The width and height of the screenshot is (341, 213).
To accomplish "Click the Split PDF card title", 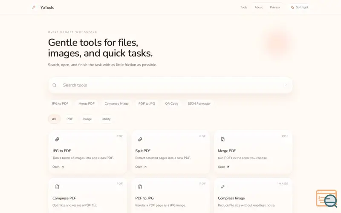I will 143,151.
